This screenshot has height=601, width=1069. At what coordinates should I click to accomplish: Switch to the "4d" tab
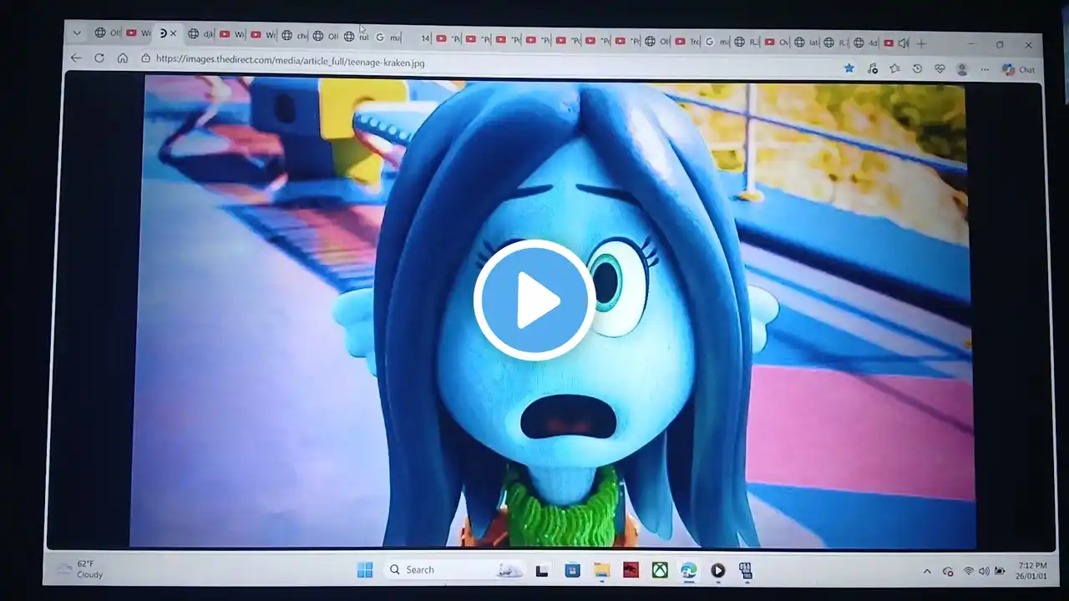(866, 43)
